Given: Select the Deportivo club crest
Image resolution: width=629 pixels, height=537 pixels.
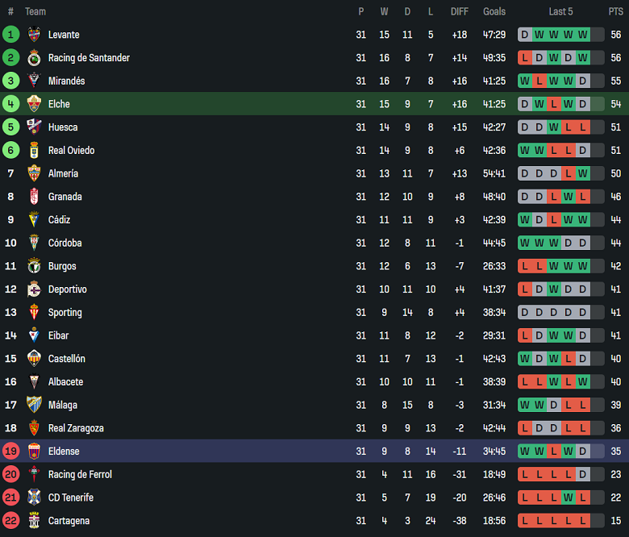Looking at the screenshot, I should [x=34, y=289].
